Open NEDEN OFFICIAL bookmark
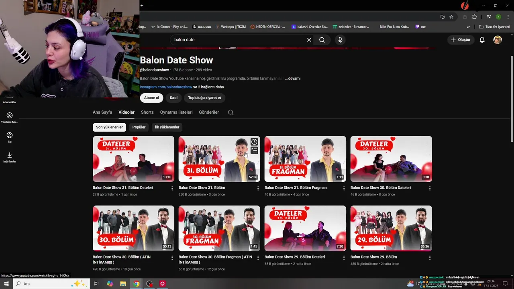Viewport: 514px width, 289px height. point(267,27)
